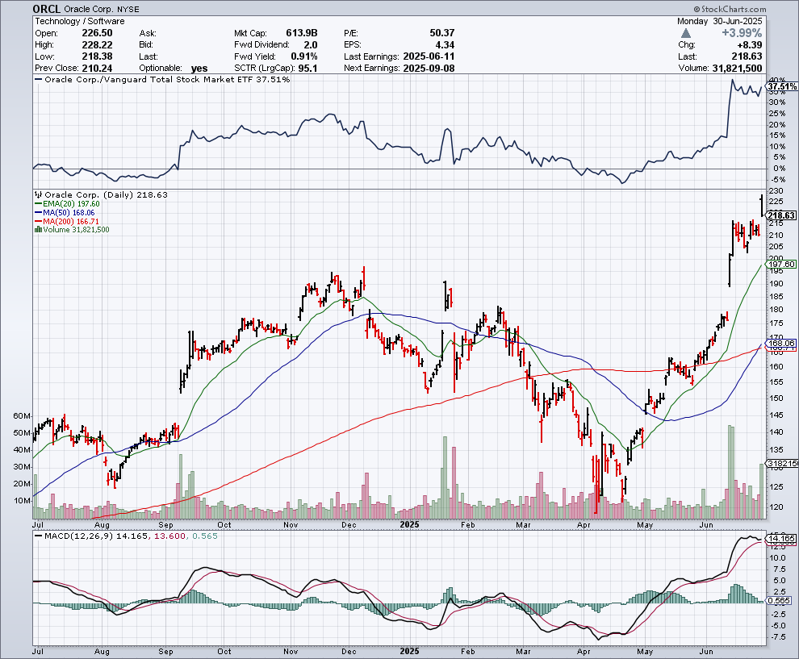
Task: Click the gray up-triangle change indicator
Action: 686,33
